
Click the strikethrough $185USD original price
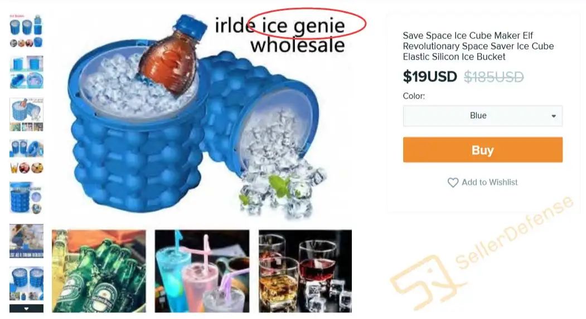click(x=493, y=77)
